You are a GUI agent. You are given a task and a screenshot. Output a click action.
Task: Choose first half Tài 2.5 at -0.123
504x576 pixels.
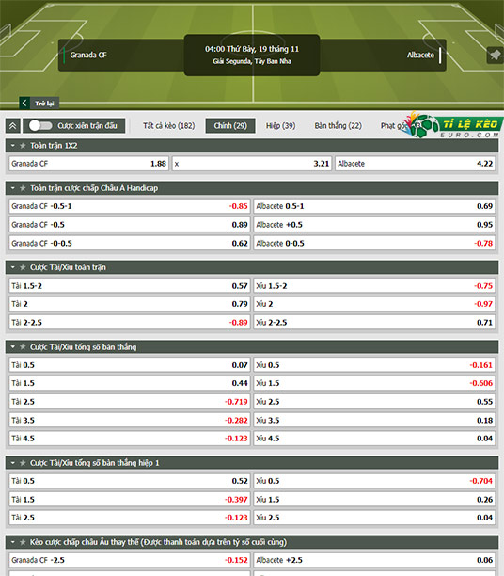130,518
